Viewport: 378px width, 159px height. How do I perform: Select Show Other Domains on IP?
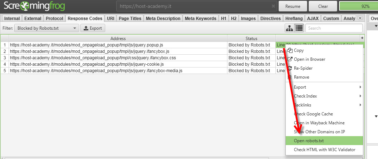[x=324, y=132]
